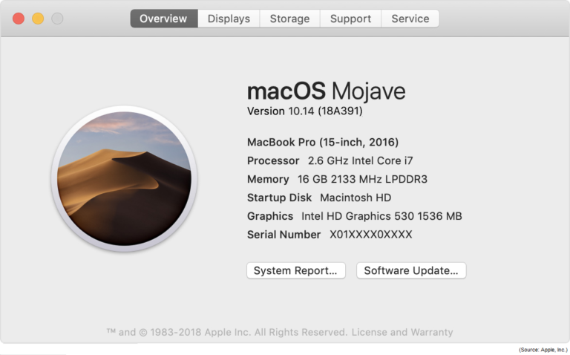The width and height of the screenshot is (570, 355).
Task: Click the System Report button
Action: click(x=296, y=270)
